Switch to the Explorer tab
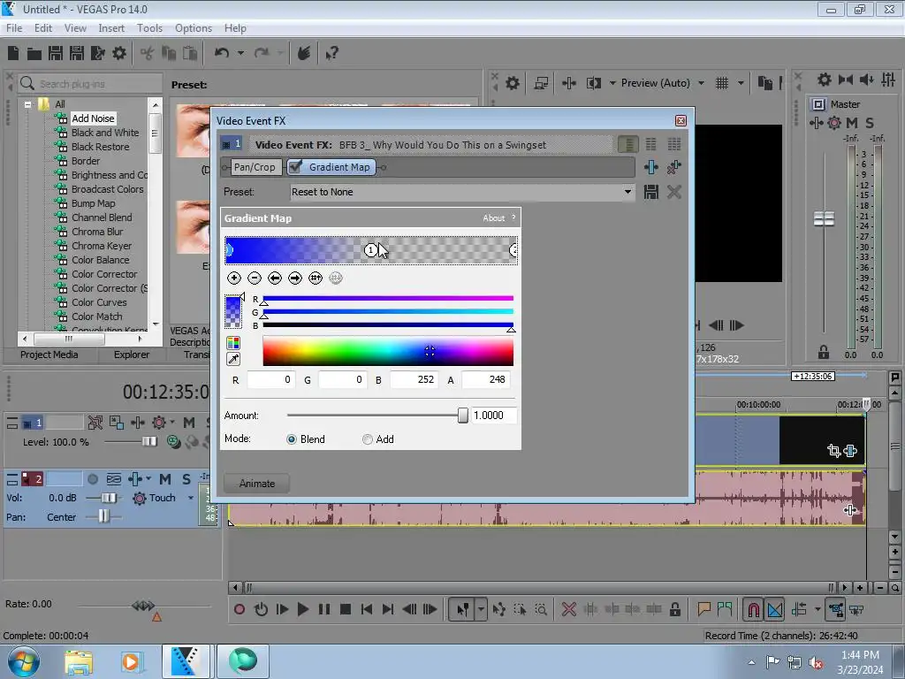The width and height of the screenshot is (905, 679). pos(132,355)
